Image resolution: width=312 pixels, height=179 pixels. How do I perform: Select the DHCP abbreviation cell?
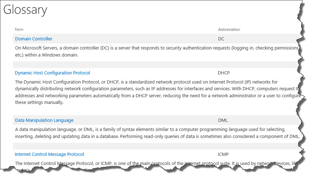(224, 73)
